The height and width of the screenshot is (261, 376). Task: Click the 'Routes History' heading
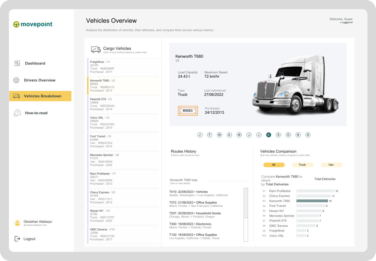[x=183, y=151]
